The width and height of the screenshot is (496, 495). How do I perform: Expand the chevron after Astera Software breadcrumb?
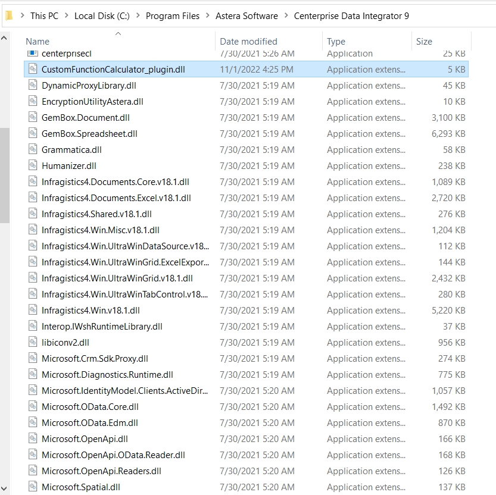pyautogui.click(x=286, y=16)
